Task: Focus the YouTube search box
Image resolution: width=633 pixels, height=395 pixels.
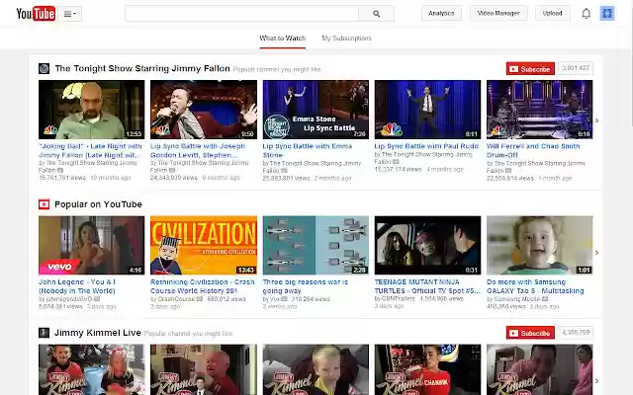Action: (241, 13)
